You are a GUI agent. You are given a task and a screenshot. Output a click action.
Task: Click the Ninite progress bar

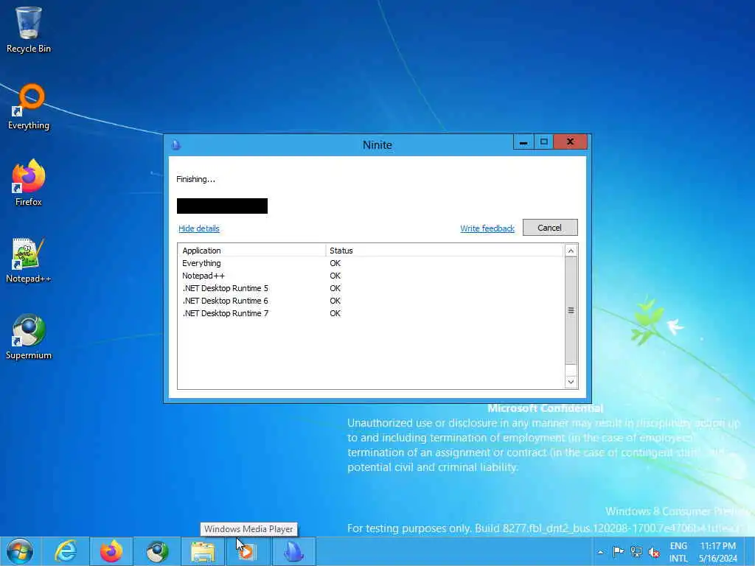tap(222, 206)
